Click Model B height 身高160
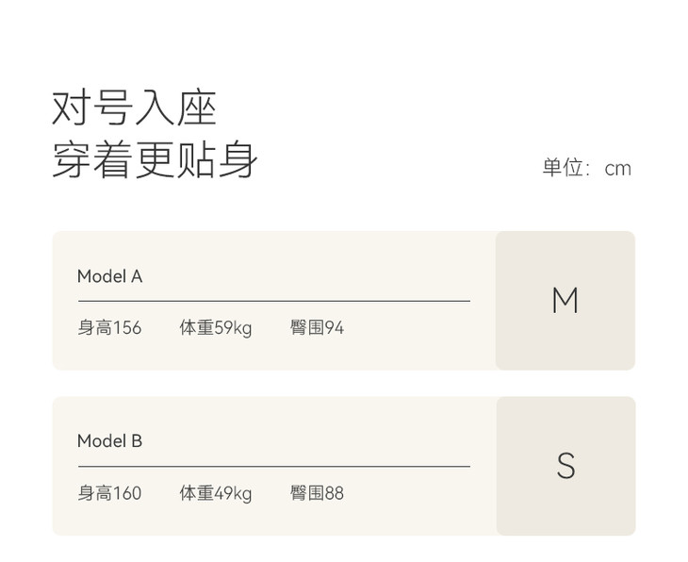Screen dimensions: 688x562 109,493
